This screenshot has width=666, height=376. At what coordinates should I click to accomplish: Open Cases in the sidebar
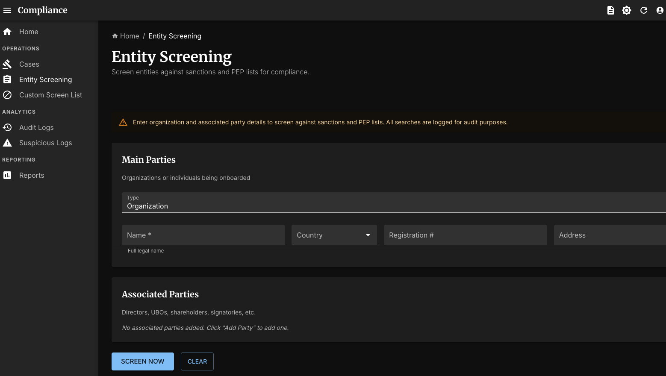pos(49,64)
